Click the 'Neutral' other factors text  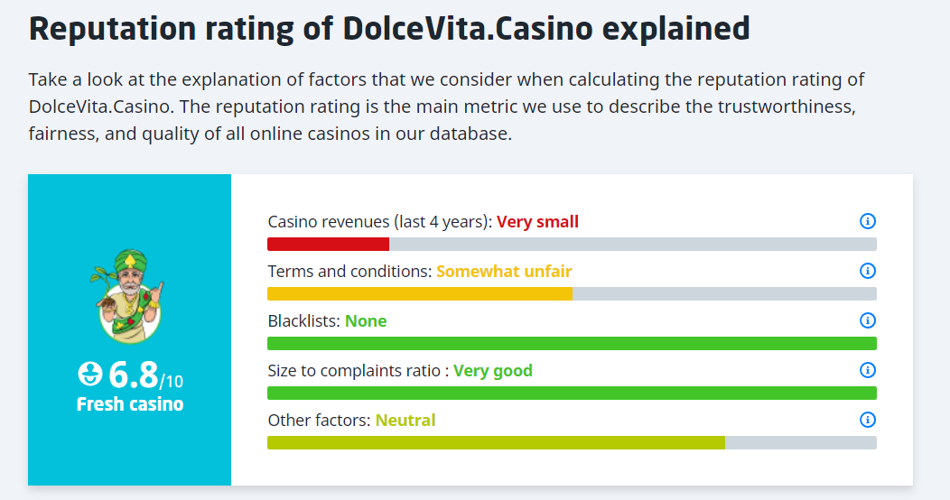point(405,420)
